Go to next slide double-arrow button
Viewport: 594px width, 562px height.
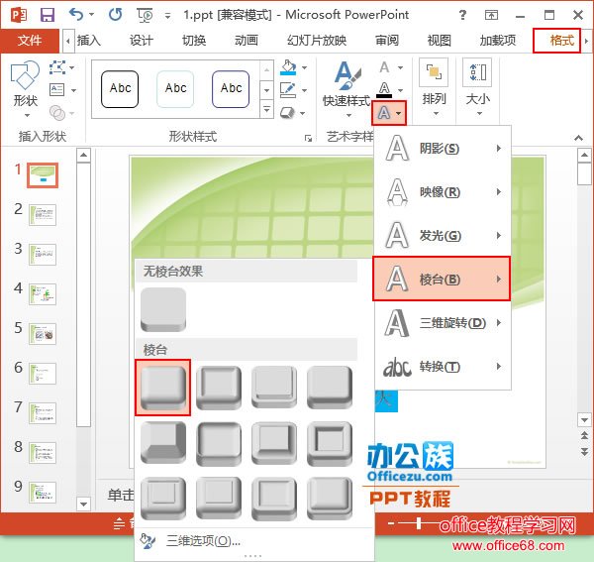584,451
